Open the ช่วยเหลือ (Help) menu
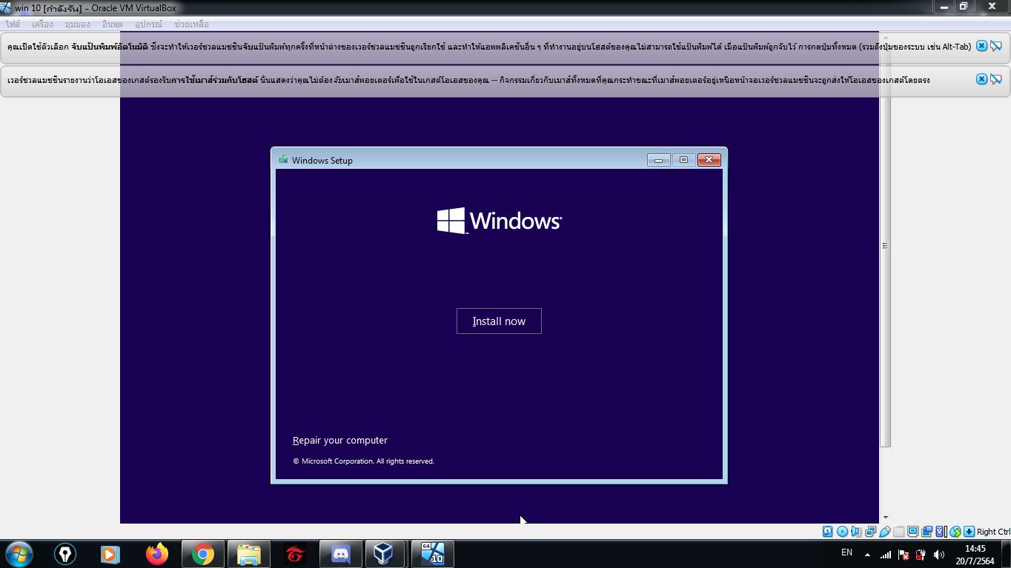The height and width of the screenshot is (568, 1011). pyautogui.click(x=191, y=24)
